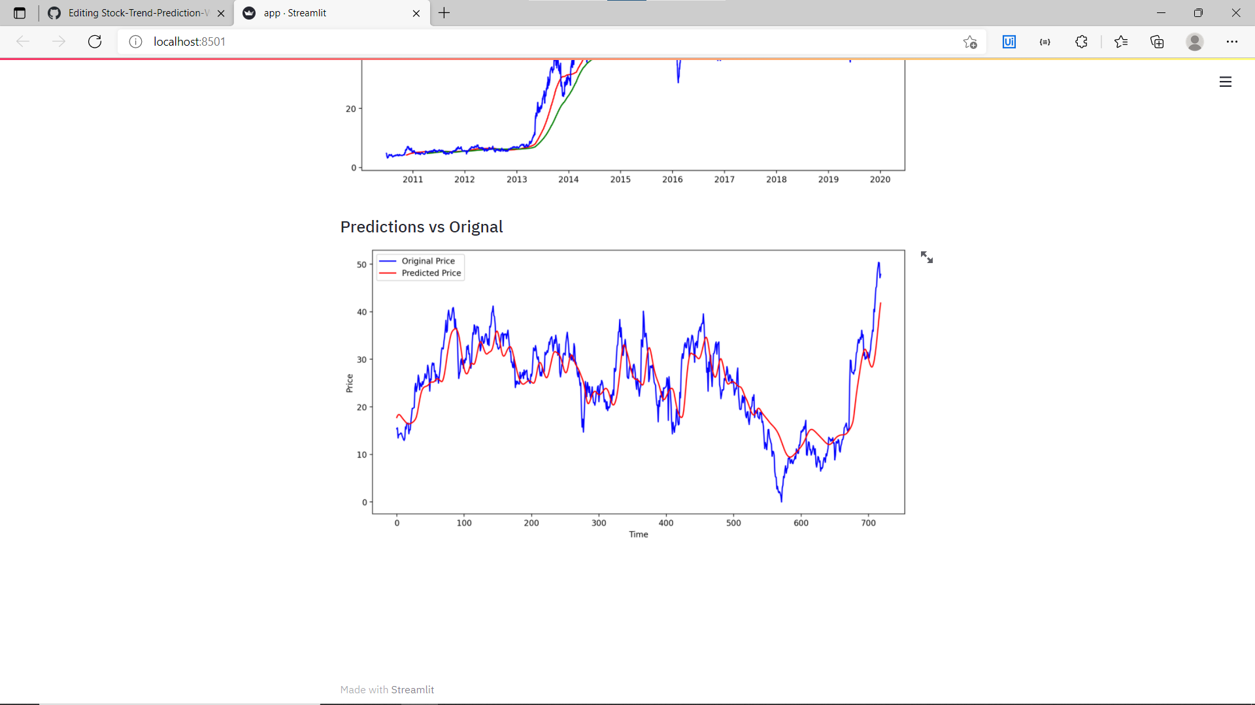Add this page to favorites

pos(970,42)
